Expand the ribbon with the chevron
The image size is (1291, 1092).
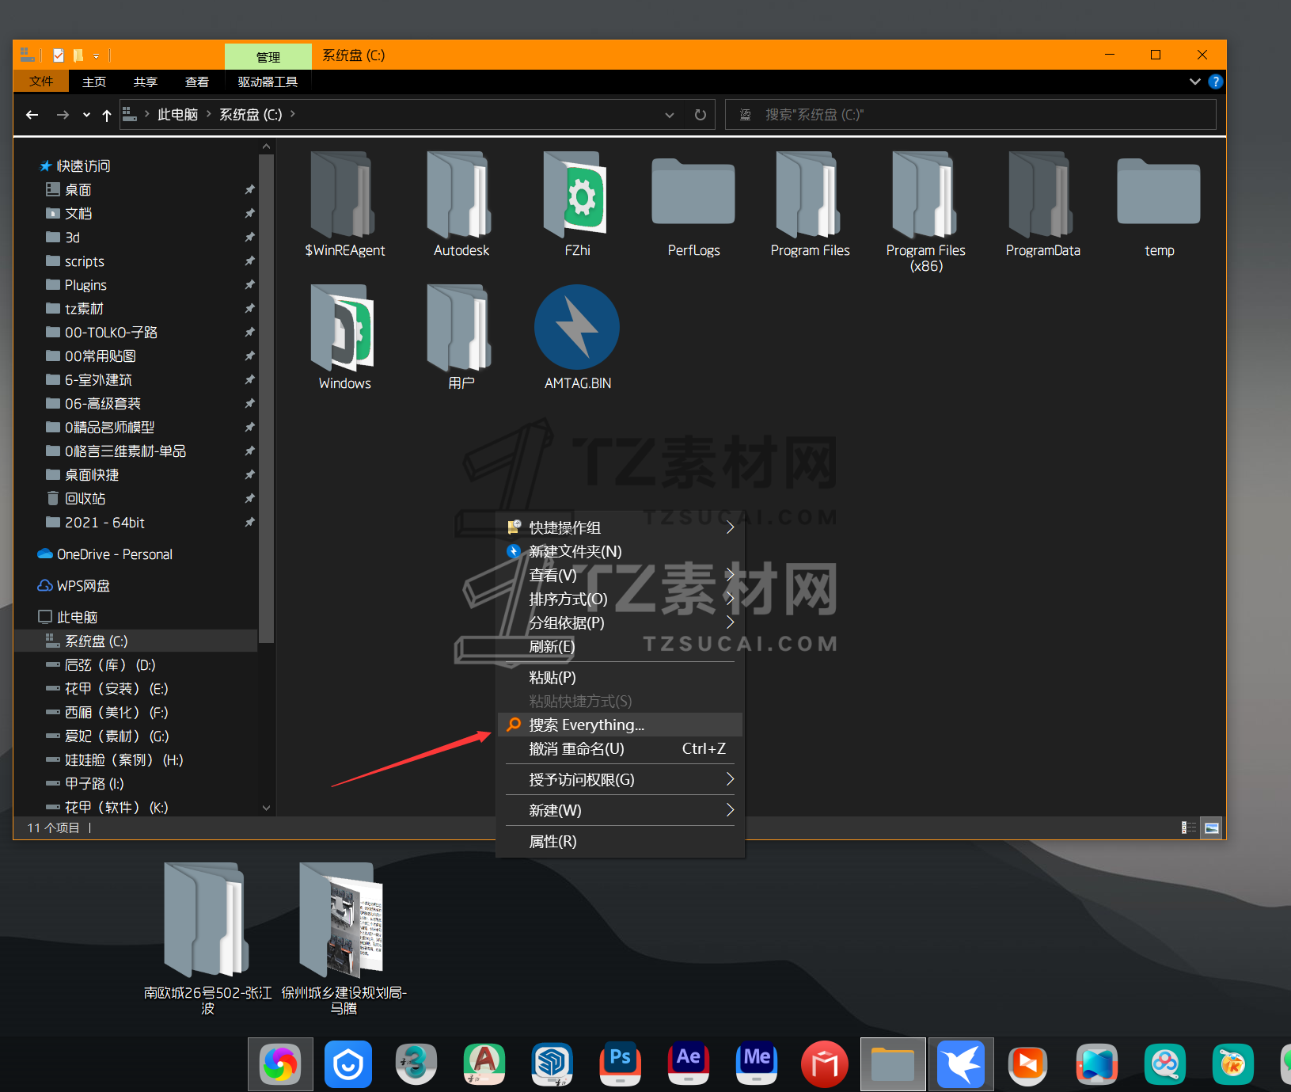(1195, 82)
